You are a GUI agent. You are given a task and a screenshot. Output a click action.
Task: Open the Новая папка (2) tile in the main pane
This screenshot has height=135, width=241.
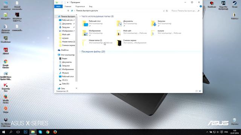97,42
